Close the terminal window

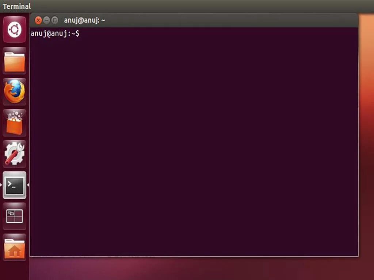[38, 20]
